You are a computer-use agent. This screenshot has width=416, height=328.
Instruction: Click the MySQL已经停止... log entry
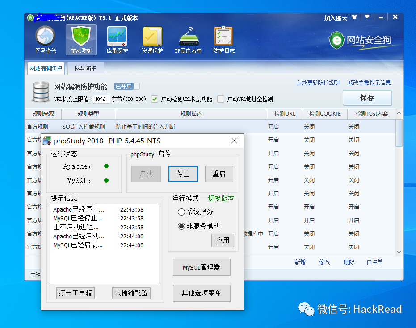coord(98,219)
